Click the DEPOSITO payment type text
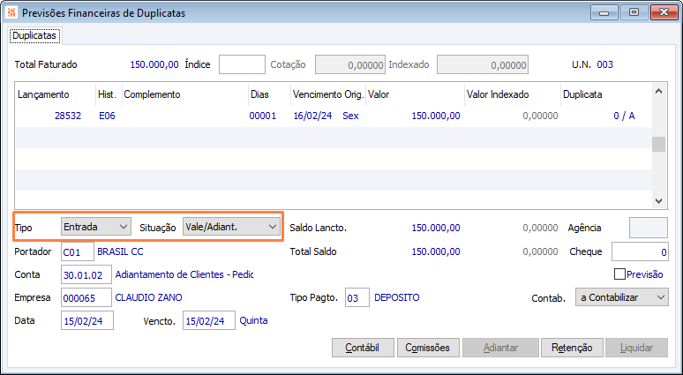The height and width of the screenshot is (375, 683). pos(397,298)
